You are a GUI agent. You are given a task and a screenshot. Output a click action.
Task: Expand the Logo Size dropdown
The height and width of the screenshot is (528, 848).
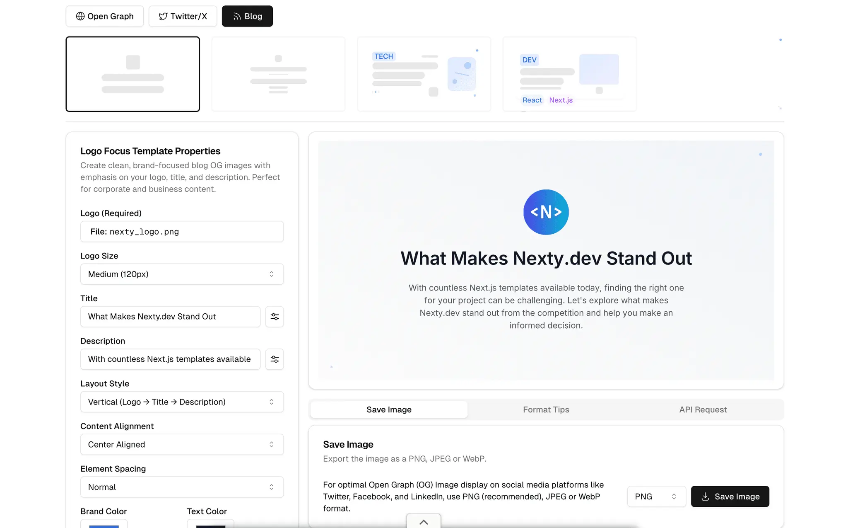coord(182,274)
